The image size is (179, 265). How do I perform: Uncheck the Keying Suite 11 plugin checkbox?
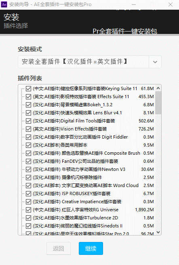[28, 88]
